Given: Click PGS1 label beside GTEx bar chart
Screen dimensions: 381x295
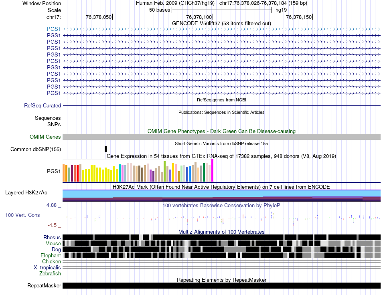Looking at the screenshot, I should (54, 172).
